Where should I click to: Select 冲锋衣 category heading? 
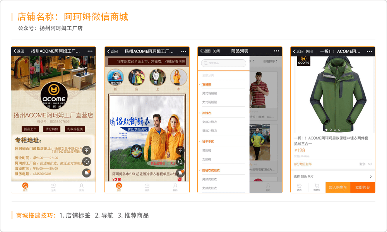click(207, 113)
